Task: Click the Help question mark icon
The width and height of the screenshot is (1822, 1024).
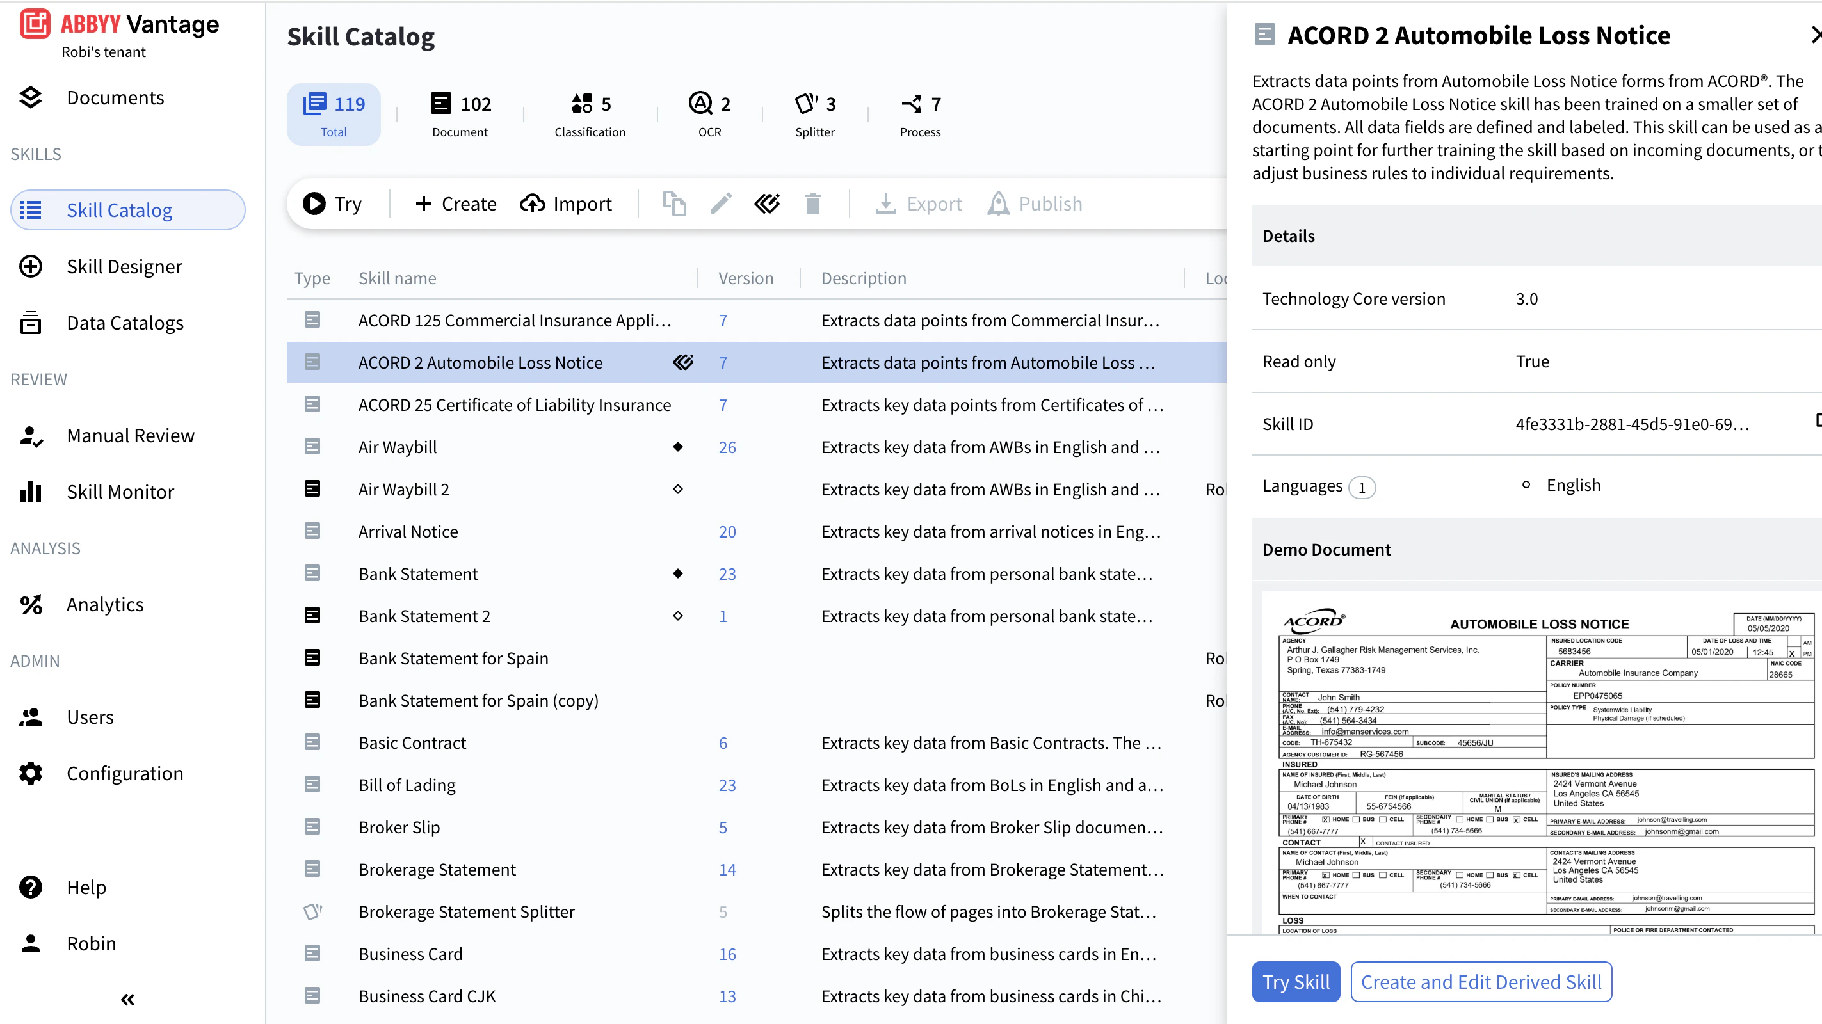Action: tap(31, 887)
